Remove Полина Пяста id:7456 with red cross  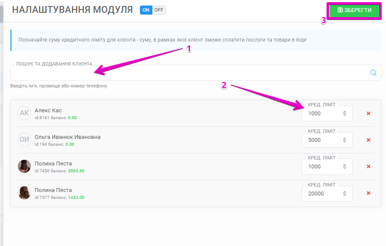368,167
